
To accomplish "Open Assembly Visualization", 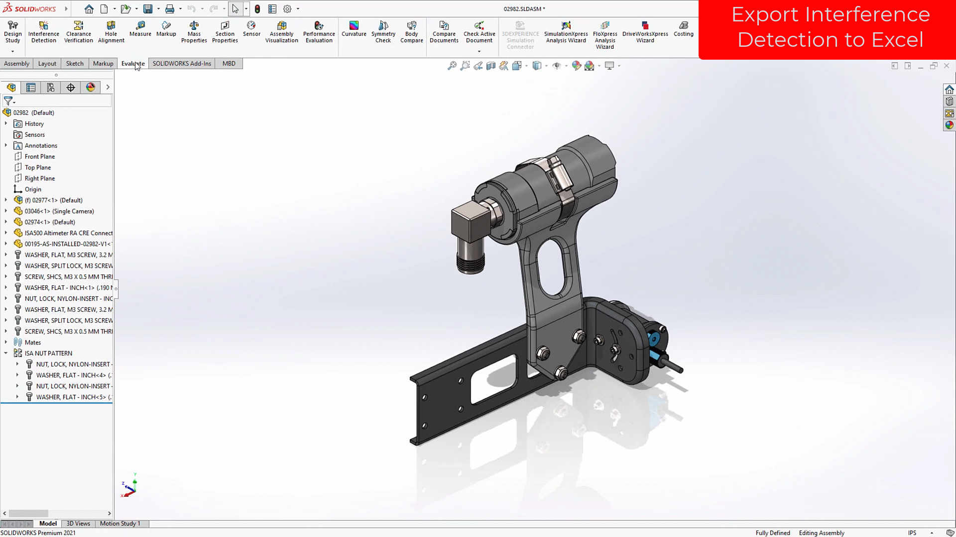I will [281, 32].
